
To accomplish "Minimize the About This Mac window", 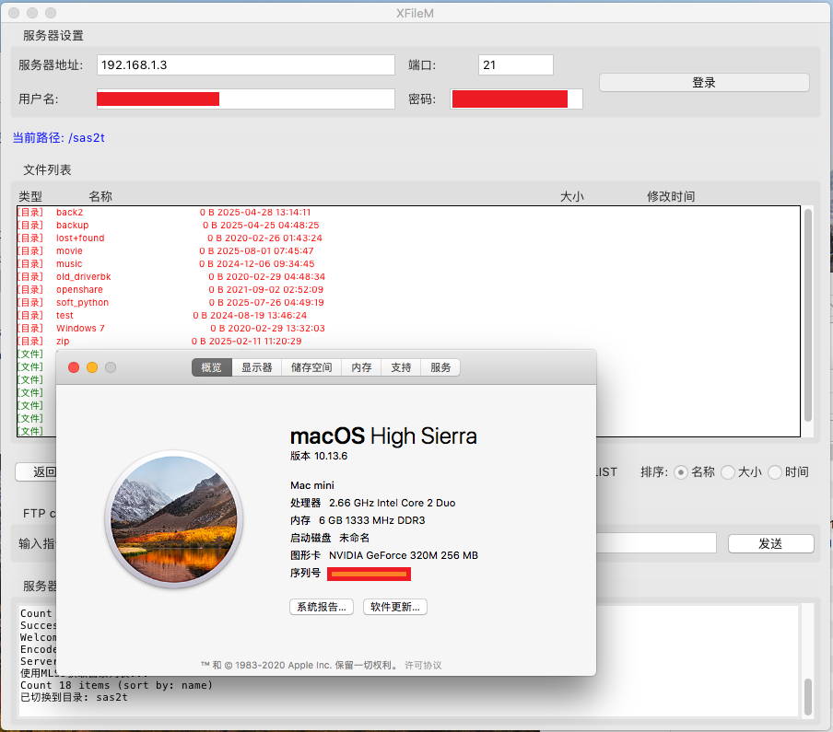I will [92, 367].
